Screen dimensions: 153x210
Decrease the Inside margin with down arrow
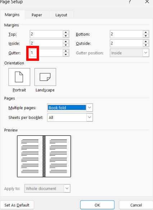coord(66,45)
